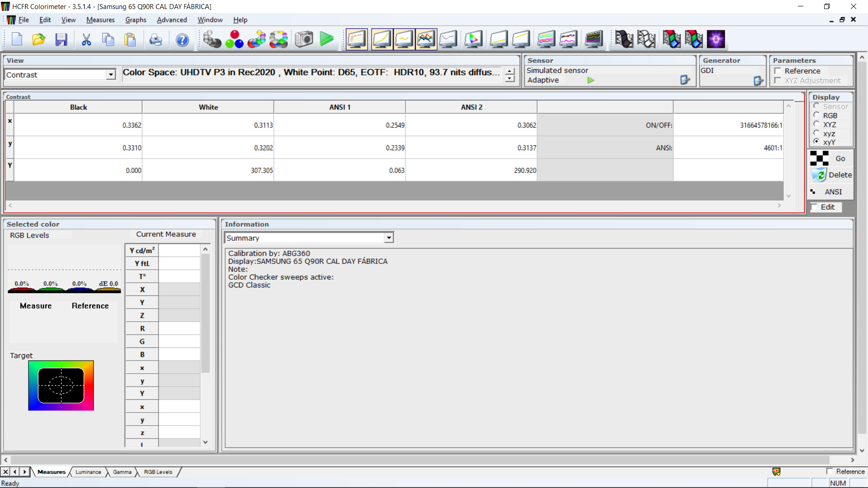Open the Measures menu
The image size is (868, 488).
click(x=100, y=20)
